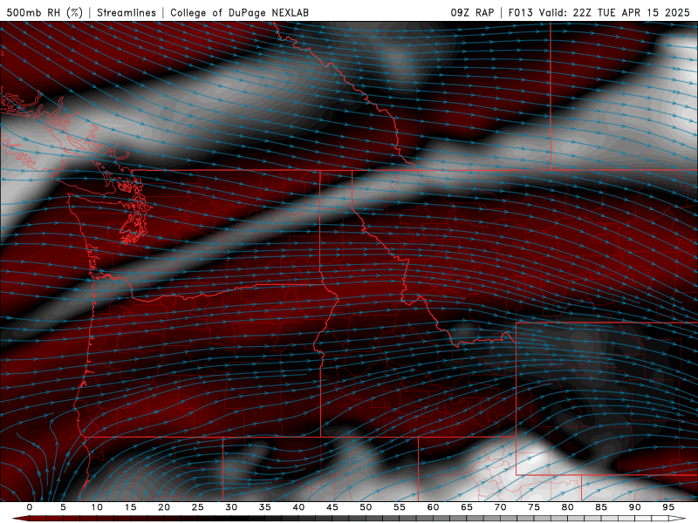This screenshot has height=523, width=698.
Task: Click the colorbar label "15"
Action: [x=130, y=507]
